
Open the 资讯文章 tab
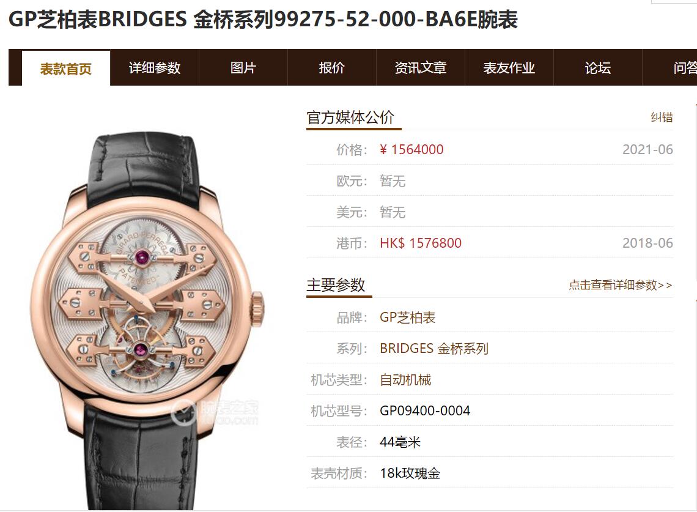[421, 68]
